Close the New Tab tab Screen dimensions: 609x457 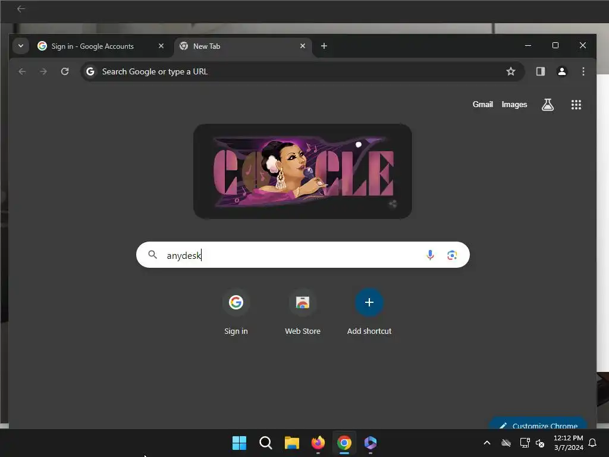point(303,46)
